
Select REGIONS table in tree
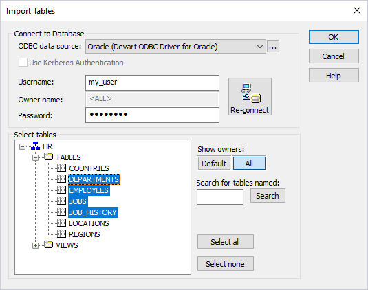tap(85, 234)
